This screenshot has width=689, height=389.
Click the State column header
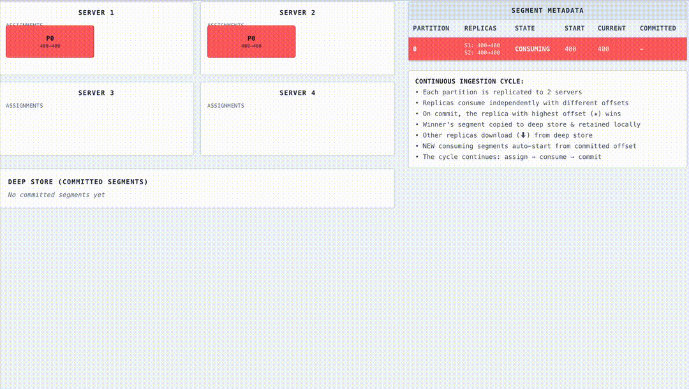click(524, 29)
